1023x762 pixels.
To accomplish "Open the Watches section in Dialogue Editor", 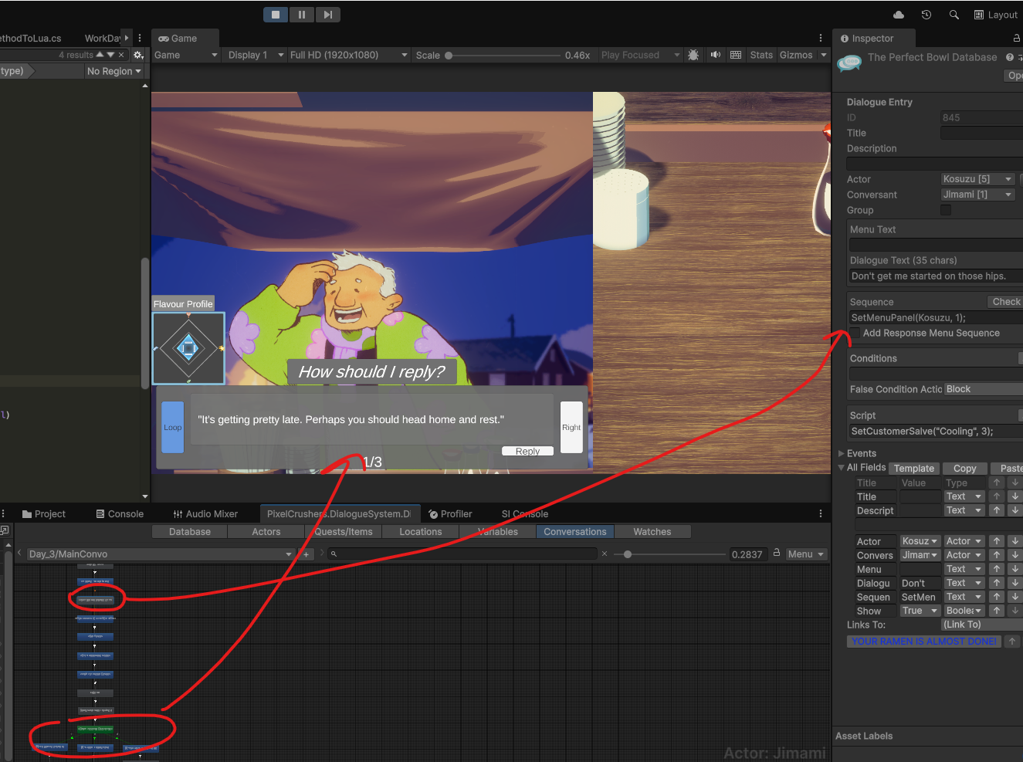I will tap(652, 532).
